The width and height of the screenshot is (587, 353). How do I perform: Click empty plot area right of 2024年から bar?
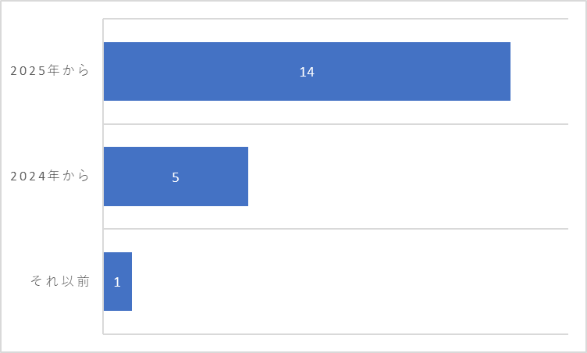(408, 176)
